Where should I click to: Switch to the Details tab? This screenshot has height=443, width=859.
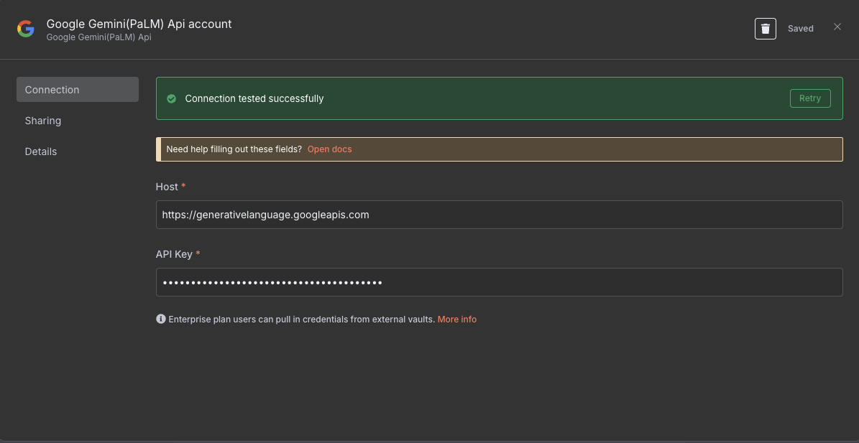(40, 151)
